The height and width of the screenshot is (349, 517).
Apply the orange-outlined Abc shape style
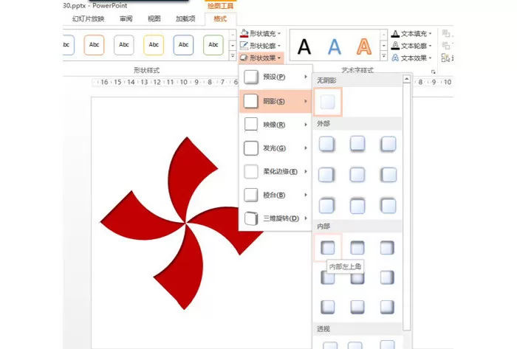tap(94, 45)
